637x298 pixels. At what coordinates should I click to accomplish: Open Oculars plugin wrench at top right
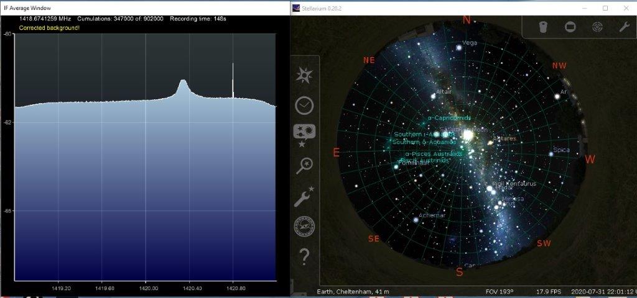pyautogui.click(x=624, y=27)
